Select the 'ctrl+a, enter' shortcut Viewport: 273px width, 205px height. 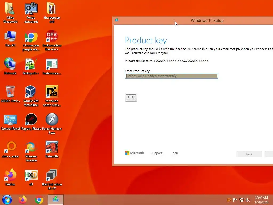[10, 149]
